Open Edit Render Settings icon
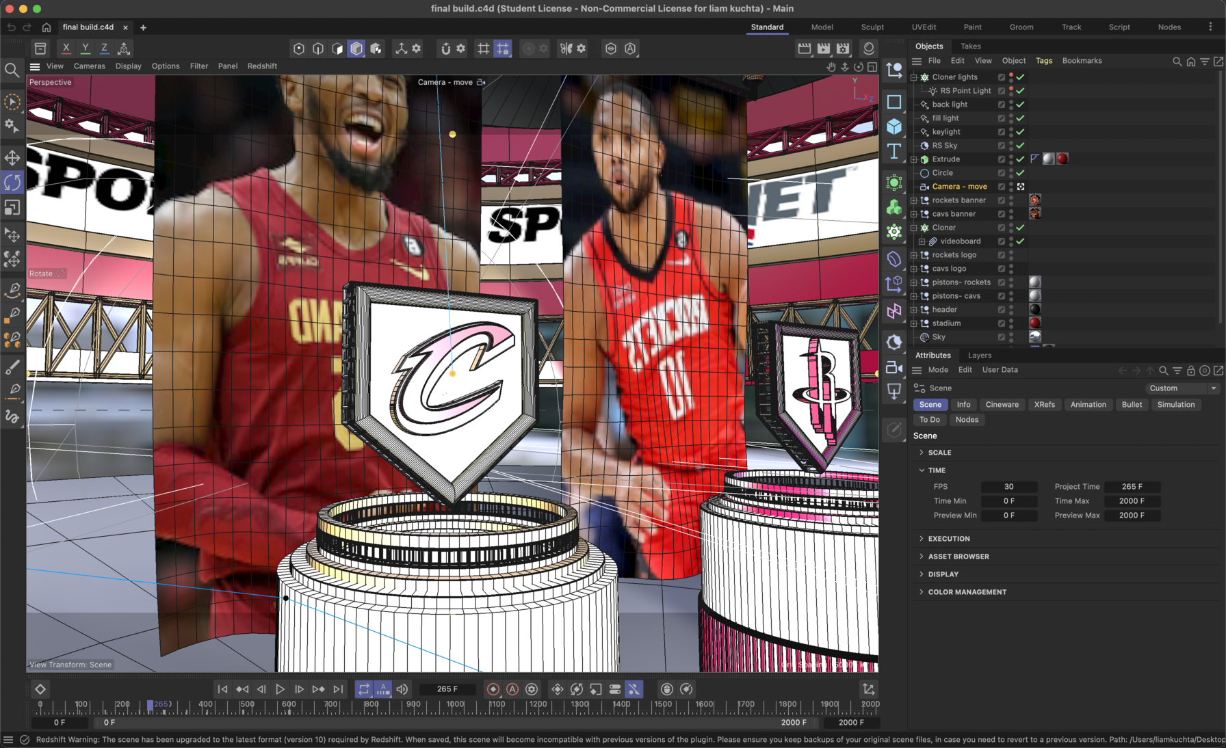This screenshot has width=1226, height=748. (x=843, y=49)
